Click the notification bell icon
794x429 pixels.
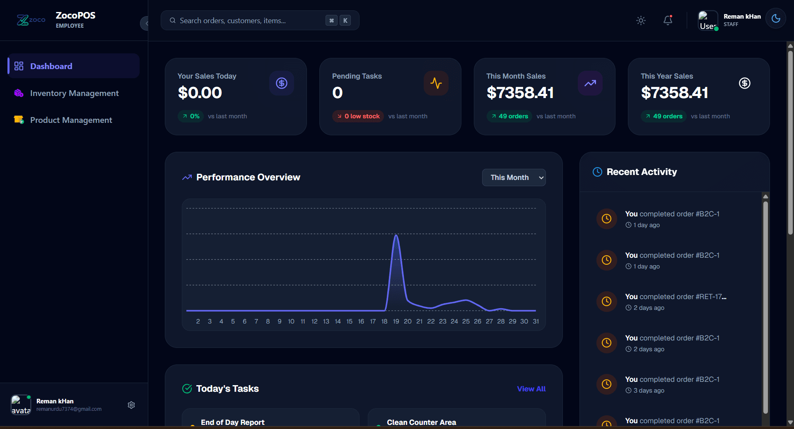667,20
